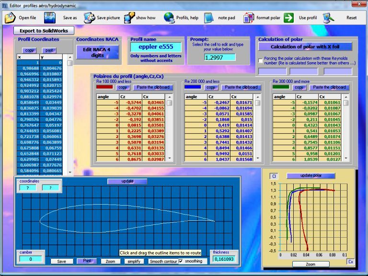This screenshot has height=276, width=368.
Task: Click copy button in Profil Coordinates
Action: (x=29, y=50)
